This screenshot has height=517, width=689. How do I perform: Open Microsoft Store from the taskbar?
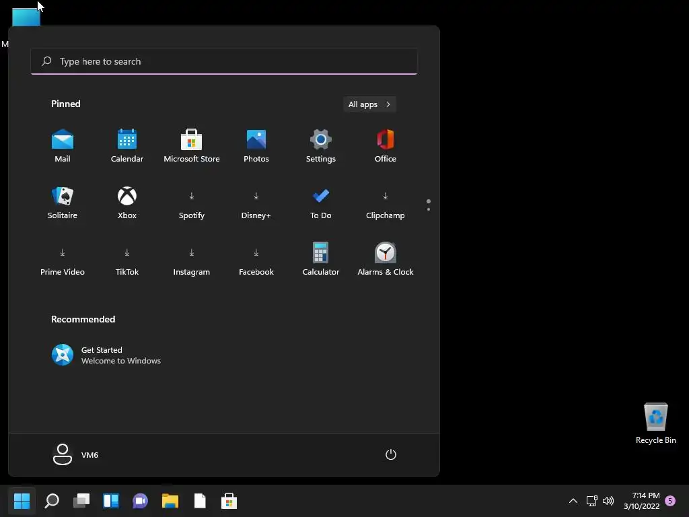coord(229,500)
